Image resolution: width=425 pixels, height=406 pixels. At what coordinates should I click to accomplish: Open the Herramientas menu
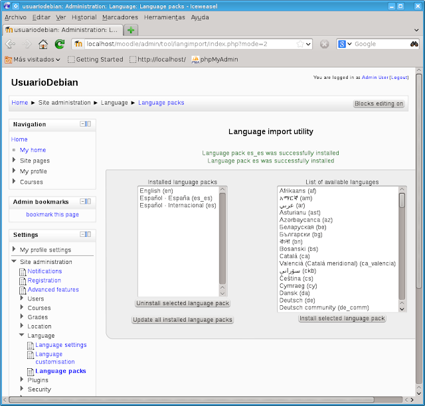164,17
